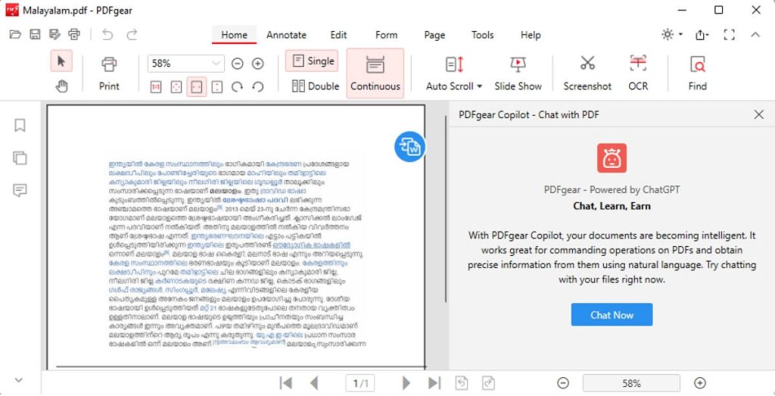Toggle Continuous scrolling mode
The width and height of the screenshot is (775, 396).
[375, 73]
